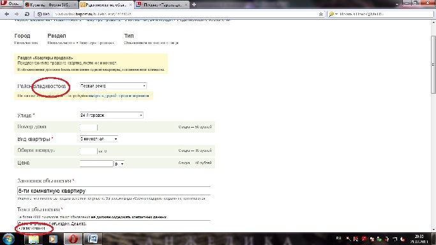Open Windows Explorer from the taskbar
The height and width of the screenshot is (245, 436).
33,239
